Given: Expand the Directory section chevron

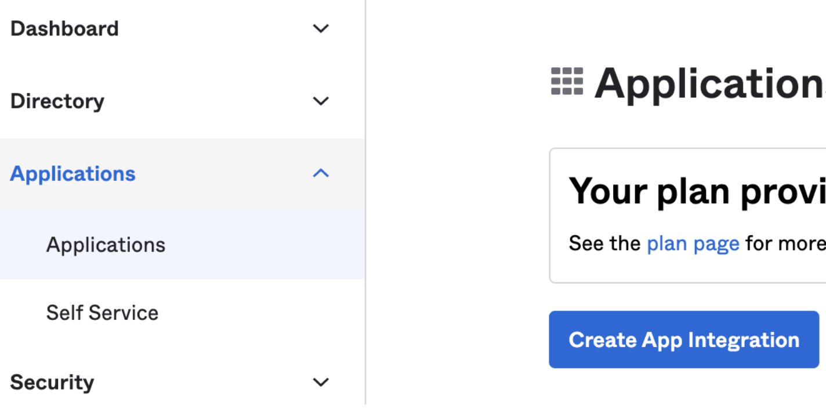Looking at the screenshot, I should coord(321,101).
